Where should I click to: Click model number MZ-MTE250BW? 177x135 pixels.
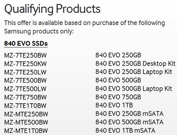click(26, 114)
